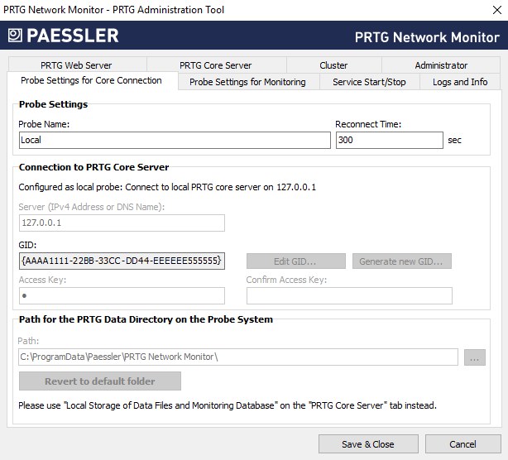Image resolution: width=508 pixels, height=460 pixels.
Task: Click the Probe Name text field
Action: pos(174,141)
